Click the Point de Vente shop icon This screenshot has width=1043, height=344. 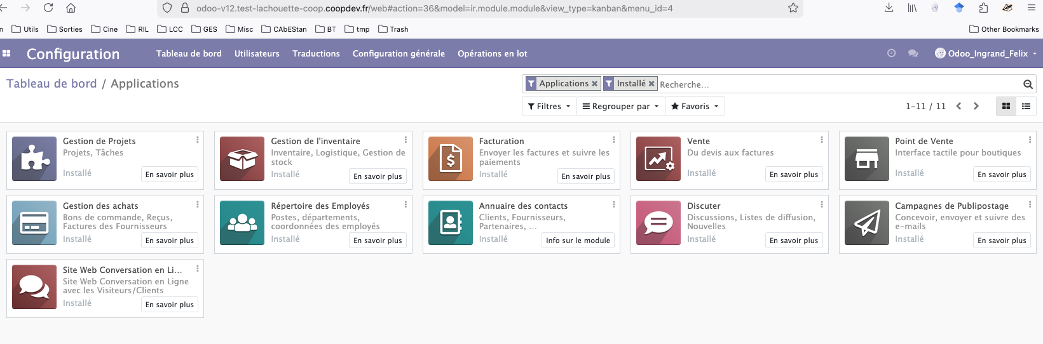866,159
